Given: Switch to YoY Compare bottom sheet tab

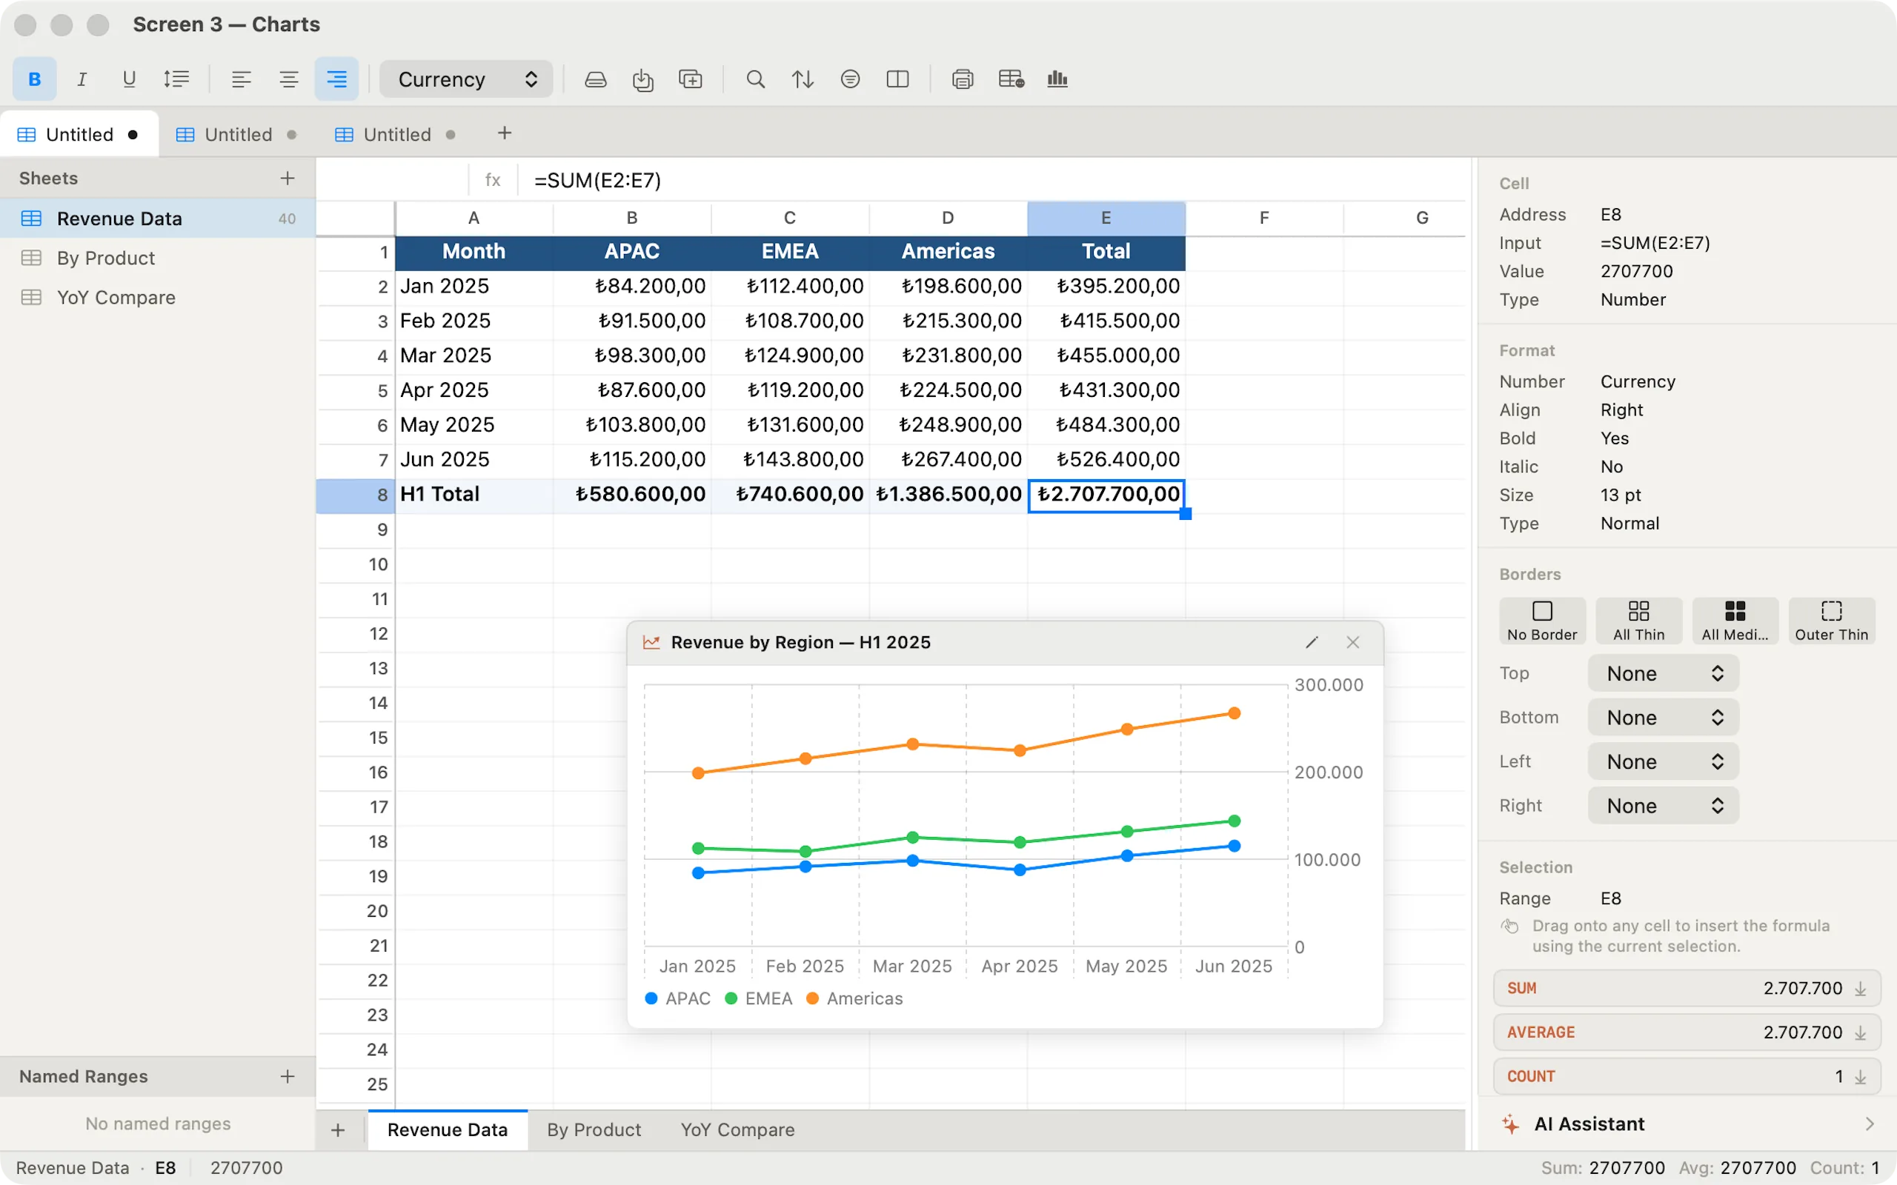Looking at the screenshot, I should [737, 1130].
